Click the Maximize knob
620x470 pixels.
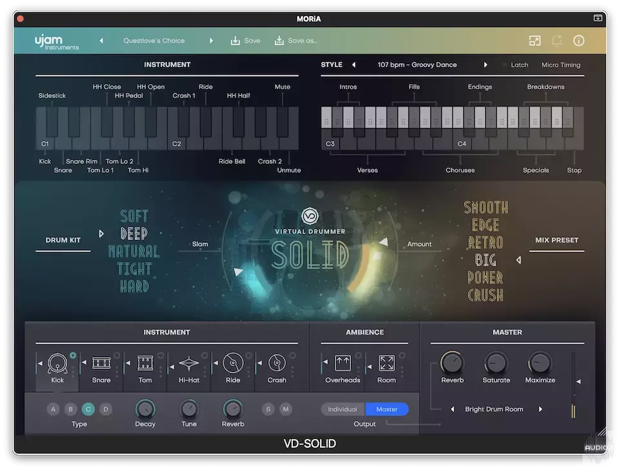click(540, 362)
